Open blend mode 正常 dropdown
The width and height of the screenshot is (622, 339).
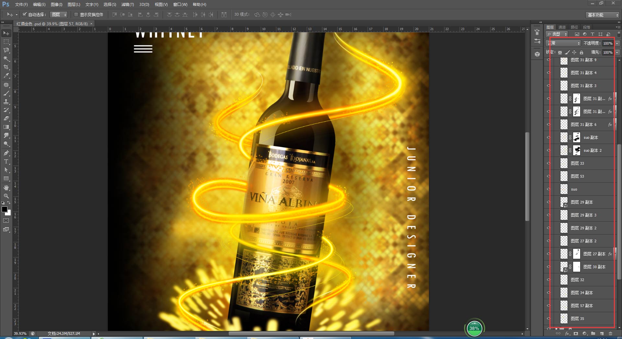pyautogui.click(x=563, y=43)
